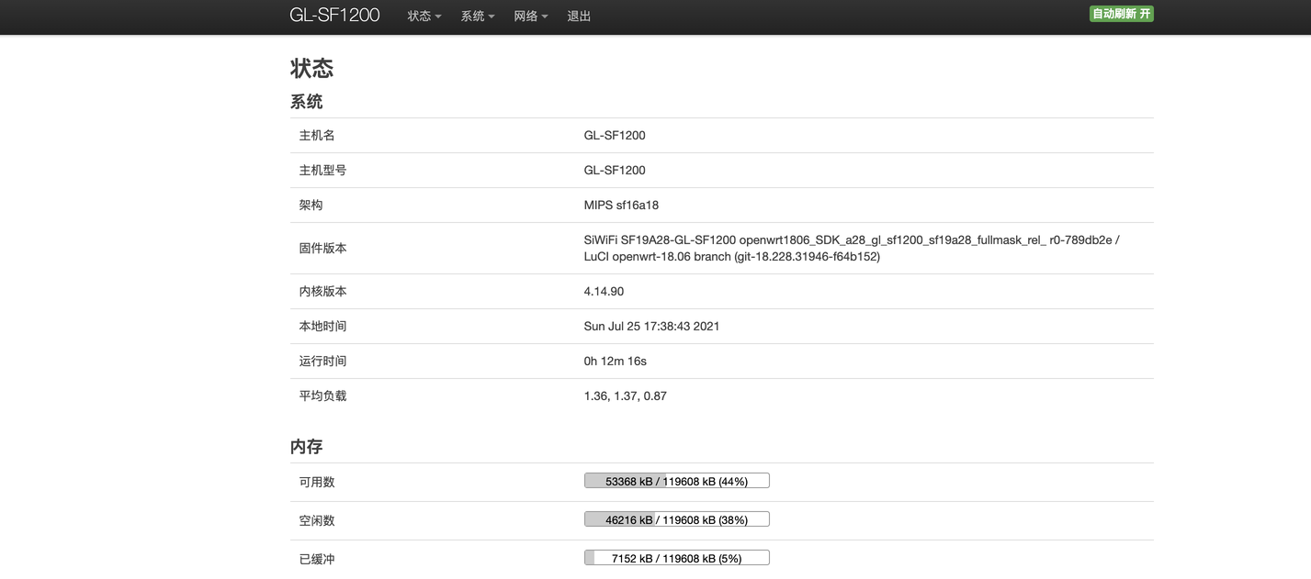The height and width of the screenshot is (579, 1311).
Task: Click the local time Sun Jul 25 17:38:43 2021
Action: click(652, 326)
